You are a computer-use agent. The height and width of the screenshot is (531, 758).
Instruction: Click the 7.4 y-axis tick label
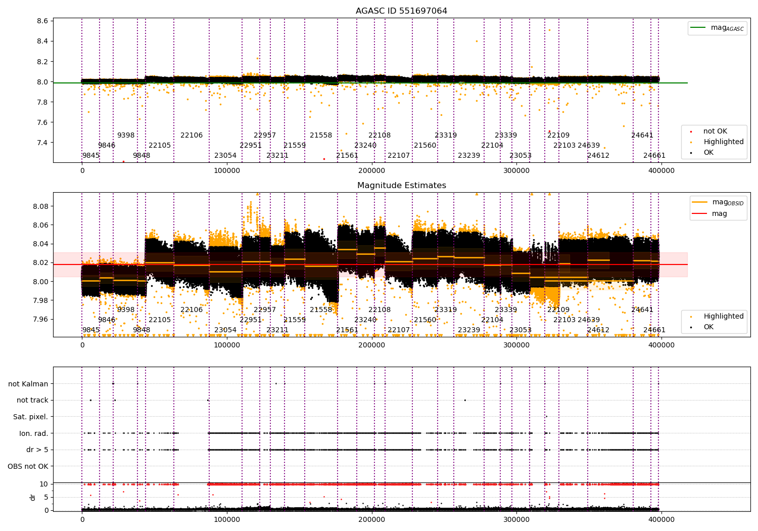pos(42,143)
